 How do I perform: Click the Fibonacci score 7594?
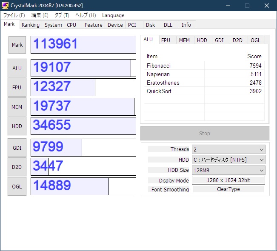pyautogui.click(x=255, y=66)
